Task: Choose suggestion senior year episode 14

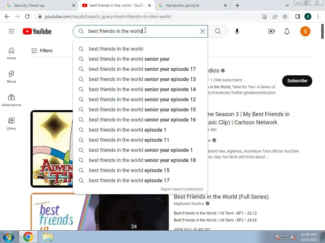Action: click(140, 89)
